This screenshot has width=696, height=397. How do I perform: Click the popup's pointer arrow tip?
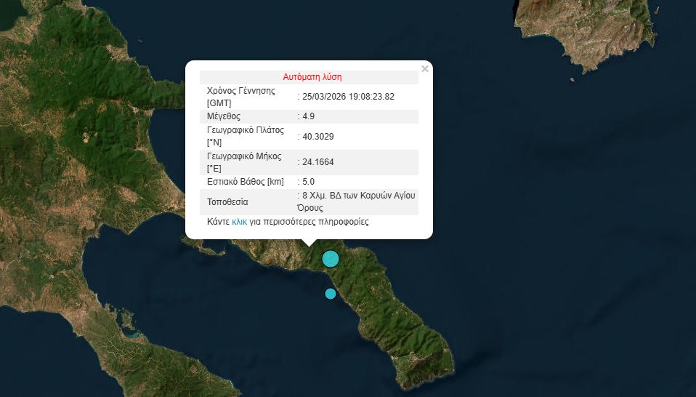[309, 246]
